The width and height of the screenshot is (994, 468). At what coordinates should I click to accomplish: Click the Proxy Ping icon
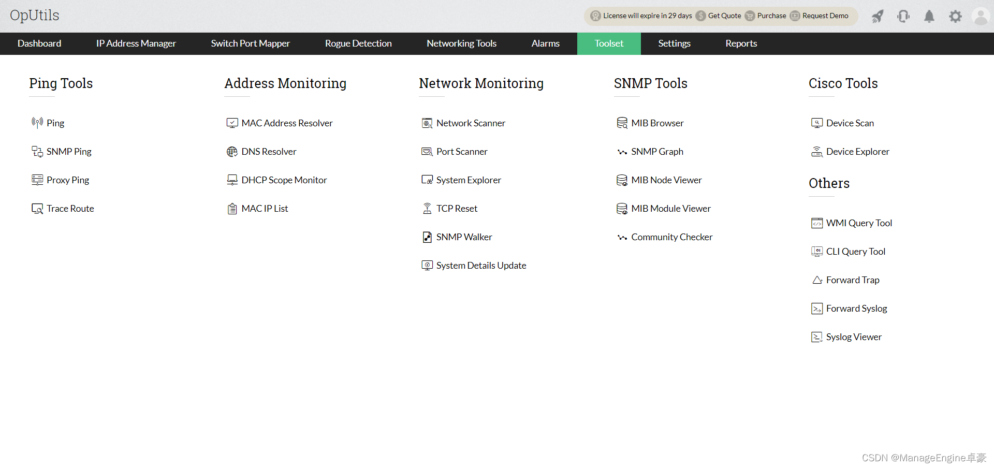tap(37, 180)
